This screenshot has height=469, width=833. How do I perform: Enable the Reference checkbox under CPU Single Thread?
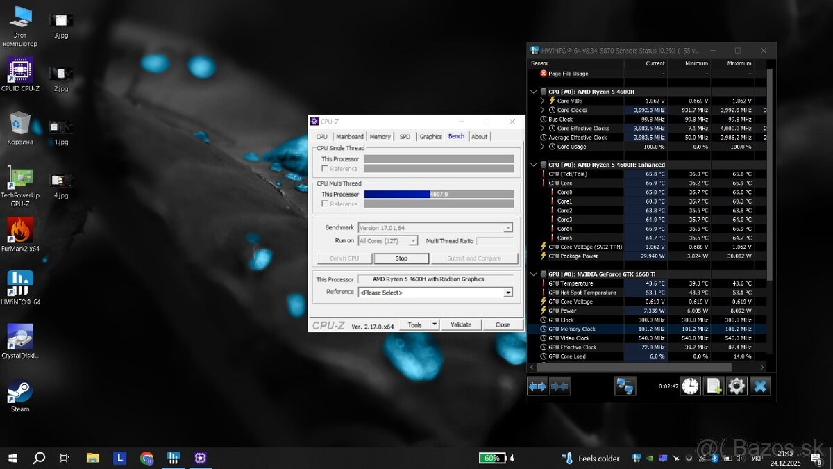tap(323, 167)
